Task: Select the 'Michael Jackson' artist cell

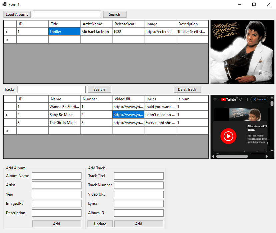Action: [x=96, y=32]
